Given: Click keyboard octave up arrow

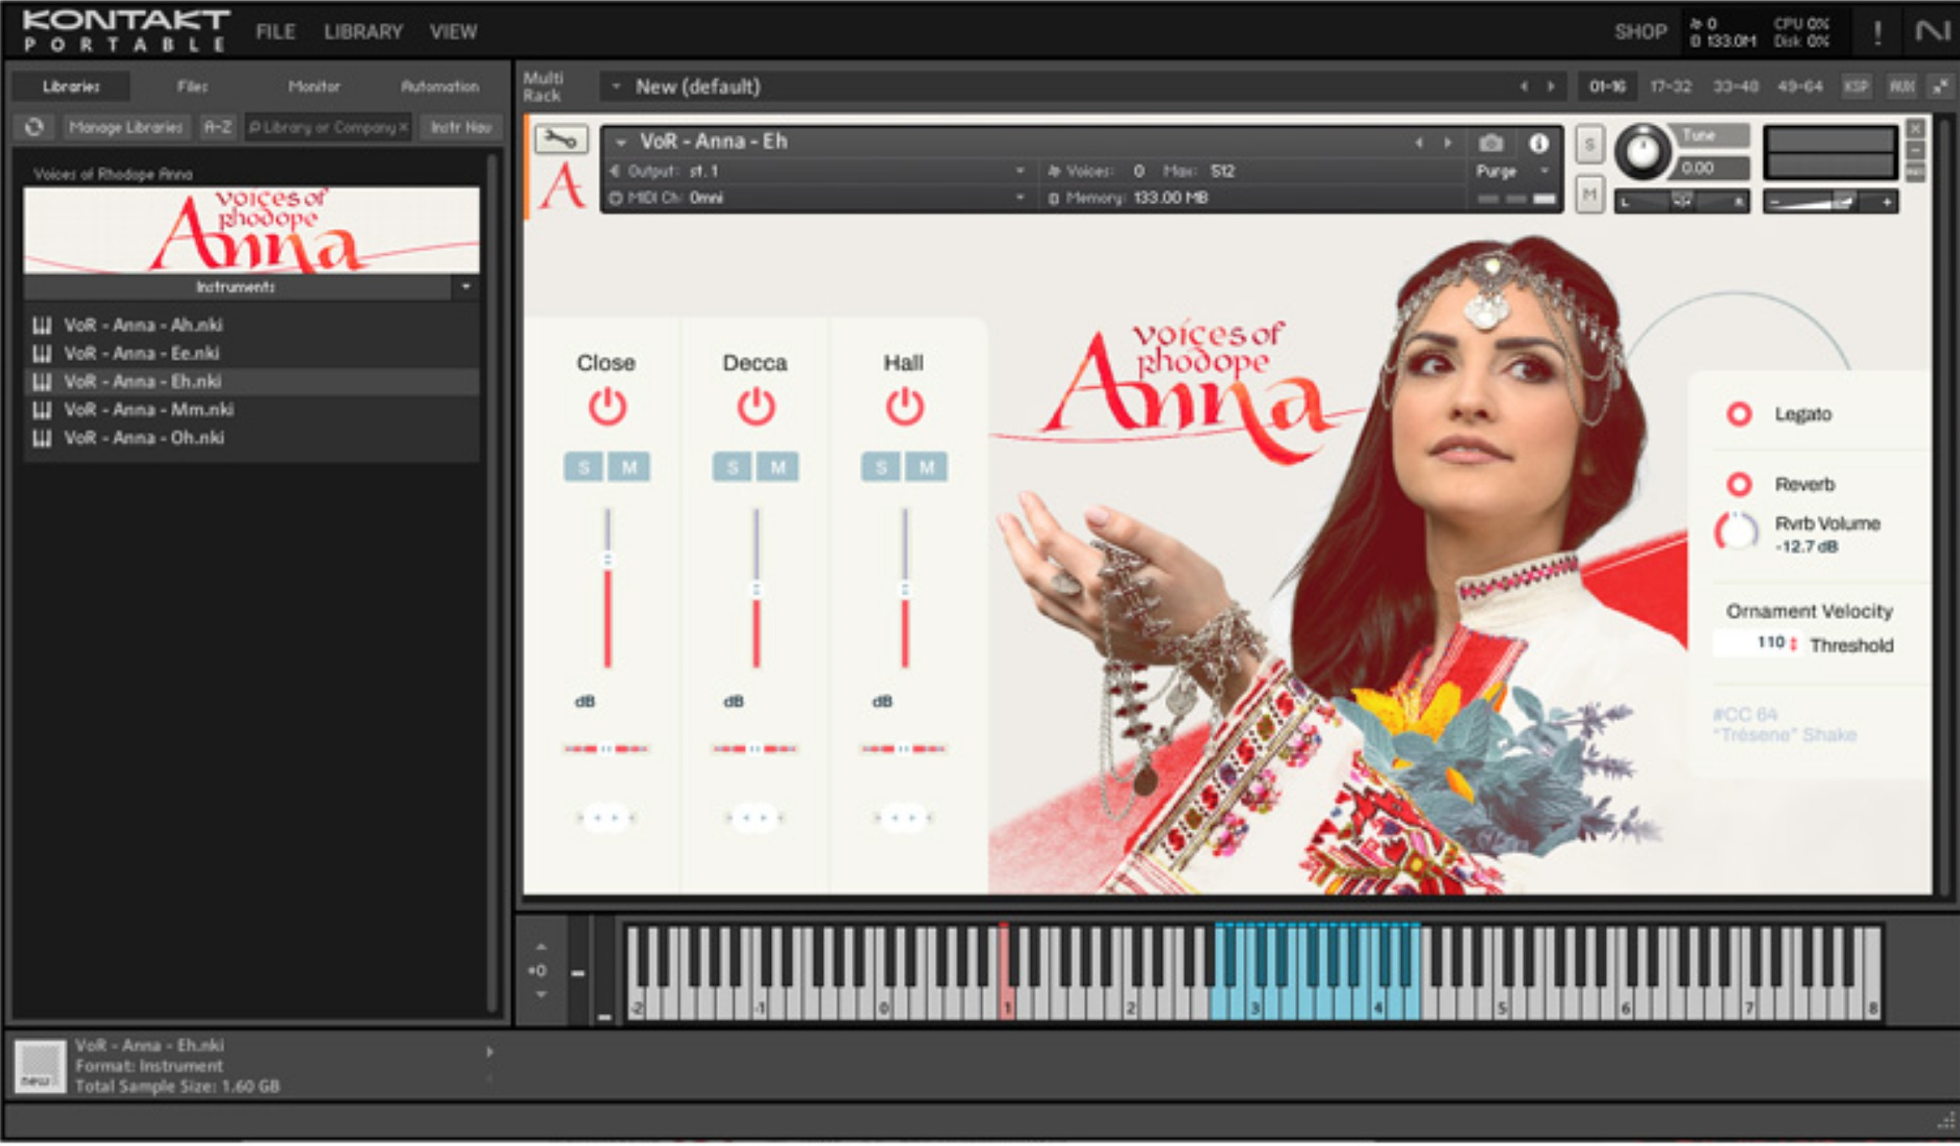Looking at the screenshot, I should click(x=540, y=947).
